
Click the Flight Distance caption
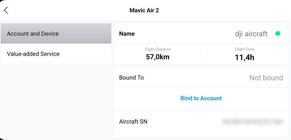click(158, 49)
